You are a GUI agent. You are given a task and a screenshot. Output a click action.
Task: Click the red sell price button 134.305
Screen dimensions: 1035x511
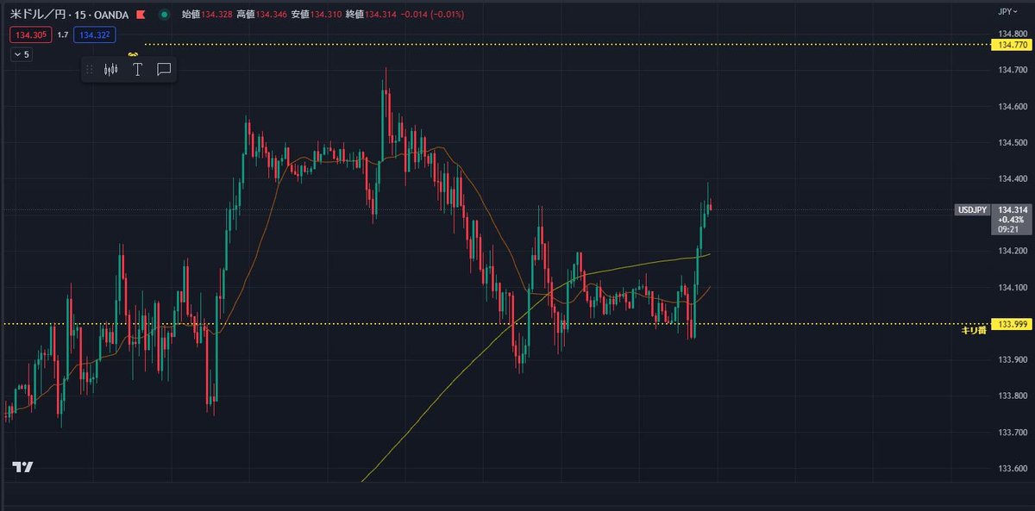30,34
